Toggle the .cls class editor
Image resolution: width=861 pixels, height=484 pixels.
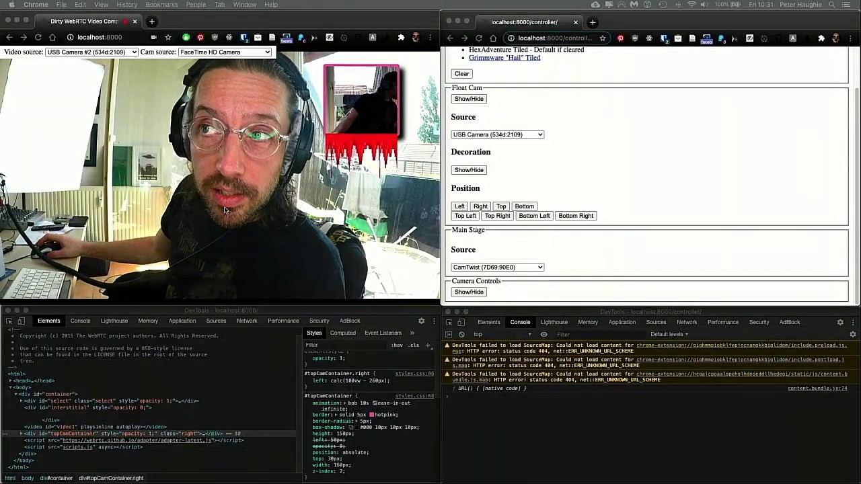coord(414,345)
